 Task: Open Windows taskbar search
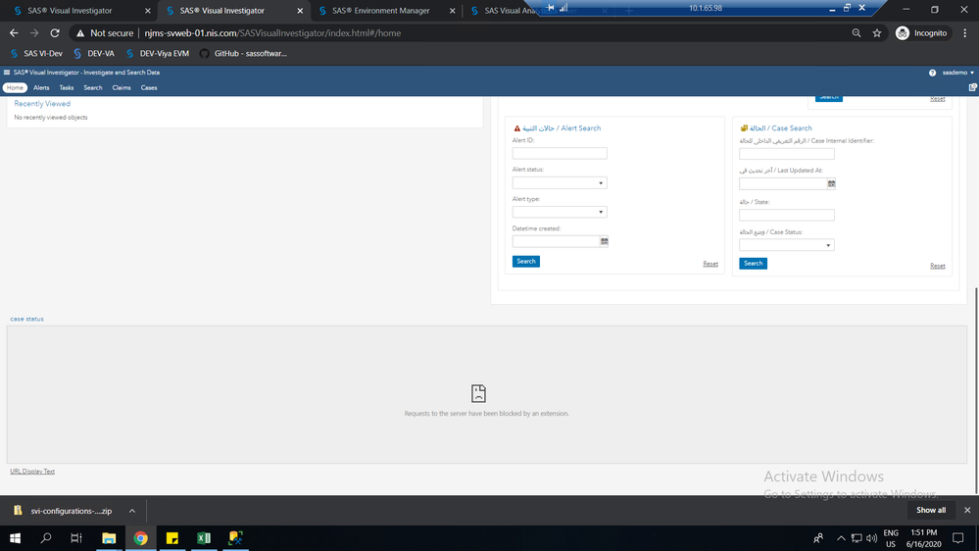[x=46, y=538]
